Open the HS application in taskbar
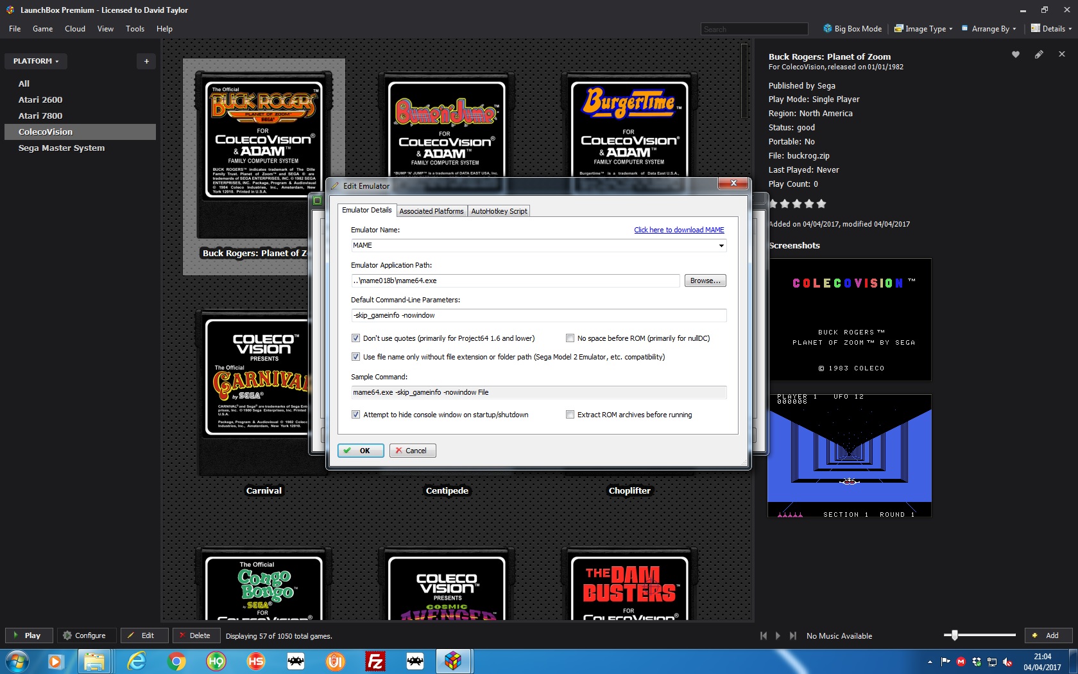The image size is (1078, 674). pyautogui.click(x=256, y=661)
